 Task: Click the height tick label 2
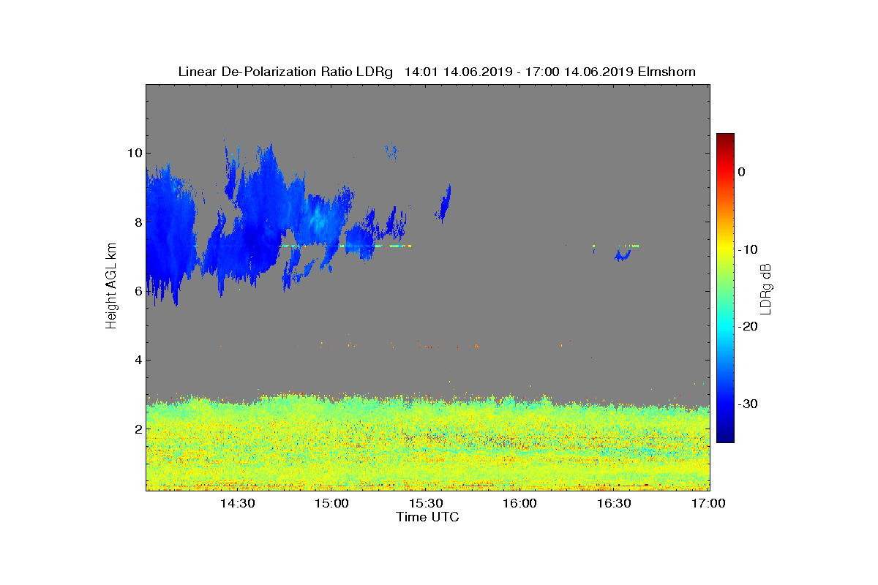(137, 428)
